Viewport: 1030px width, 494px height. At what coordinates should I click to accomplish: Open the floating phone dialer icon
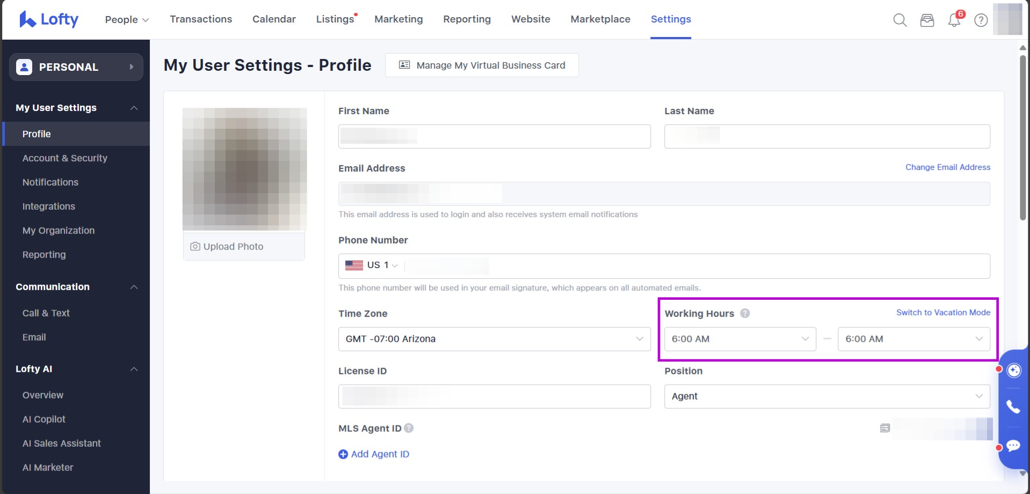1013,407
